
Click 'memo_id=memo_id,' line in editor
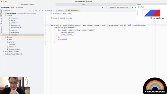pyautogui.click(x=68, y=35)
